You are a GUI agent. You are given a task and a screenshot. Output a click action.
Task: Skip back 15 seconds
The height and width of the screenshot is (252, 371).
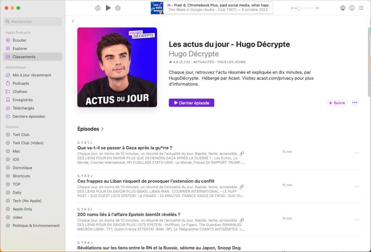click(98, 8)
